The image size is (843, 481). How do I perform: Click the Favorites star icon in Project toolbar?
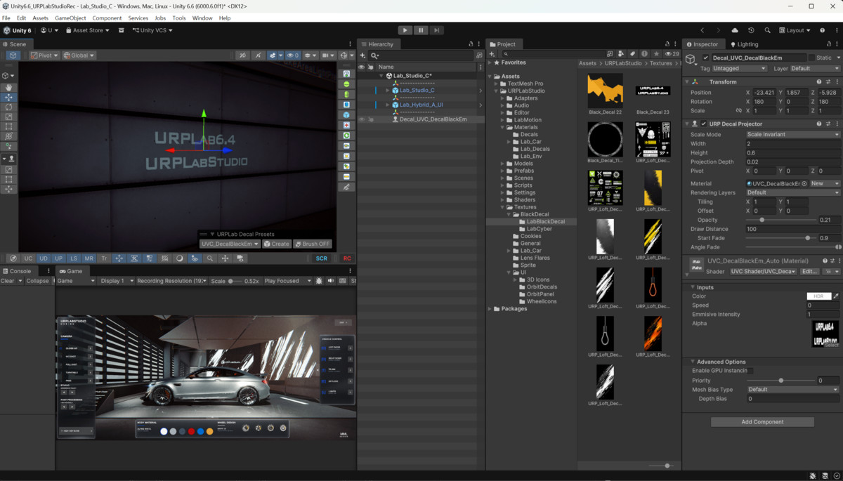[656, 54]
